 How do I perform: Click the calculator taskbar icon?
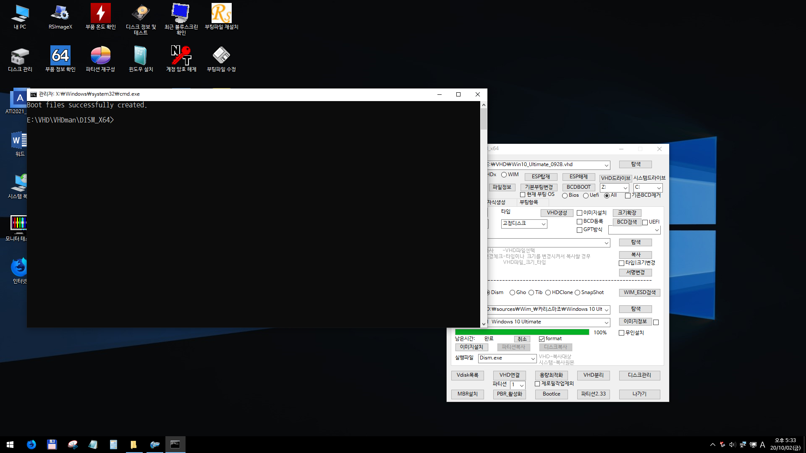113,445
